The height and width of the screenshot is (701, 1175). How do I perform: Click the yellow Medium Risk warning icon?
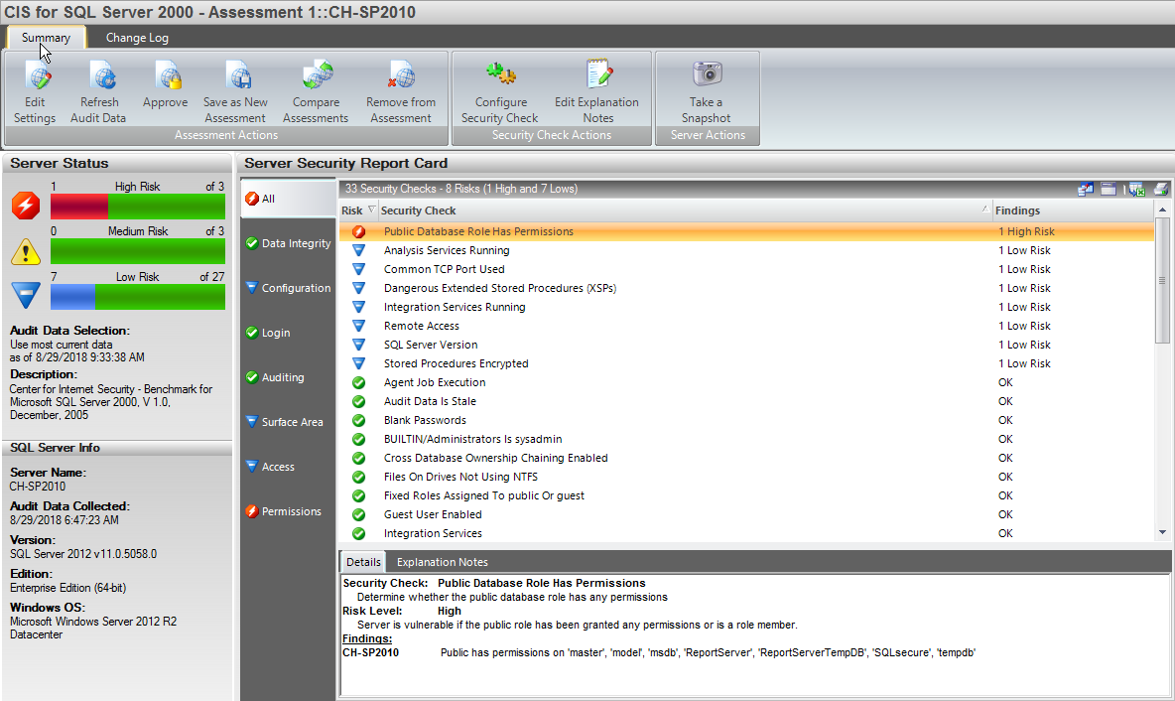coord(26,251)
